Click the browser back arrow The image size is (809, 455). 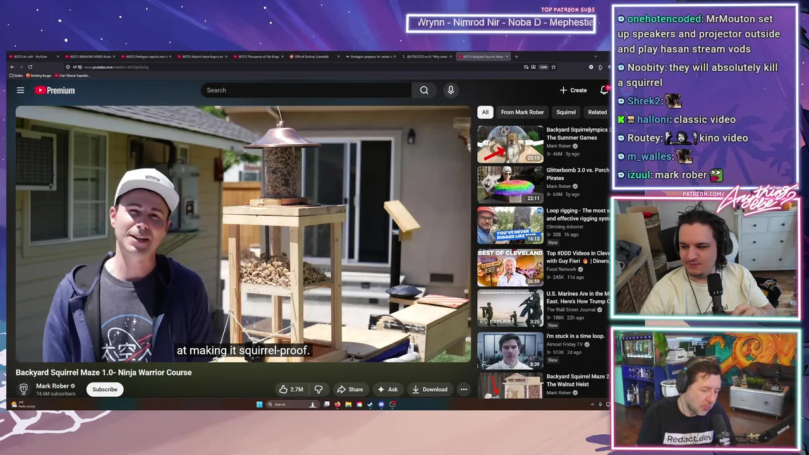(13, 67)
